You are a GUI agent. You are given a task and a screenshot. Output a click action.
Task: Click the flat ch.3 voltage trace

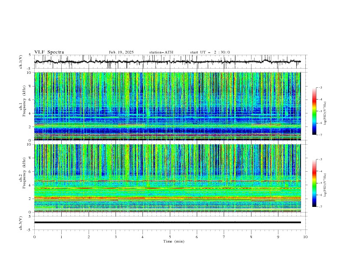coord(167,223)
